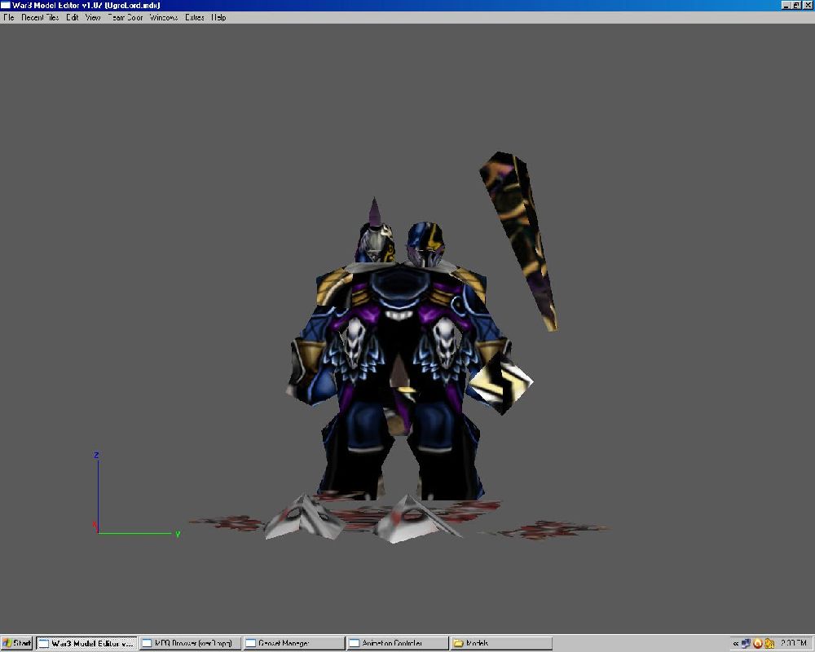Minimize the War3 Model Editor window
This screenshot has height=652, width=815.
786,5
